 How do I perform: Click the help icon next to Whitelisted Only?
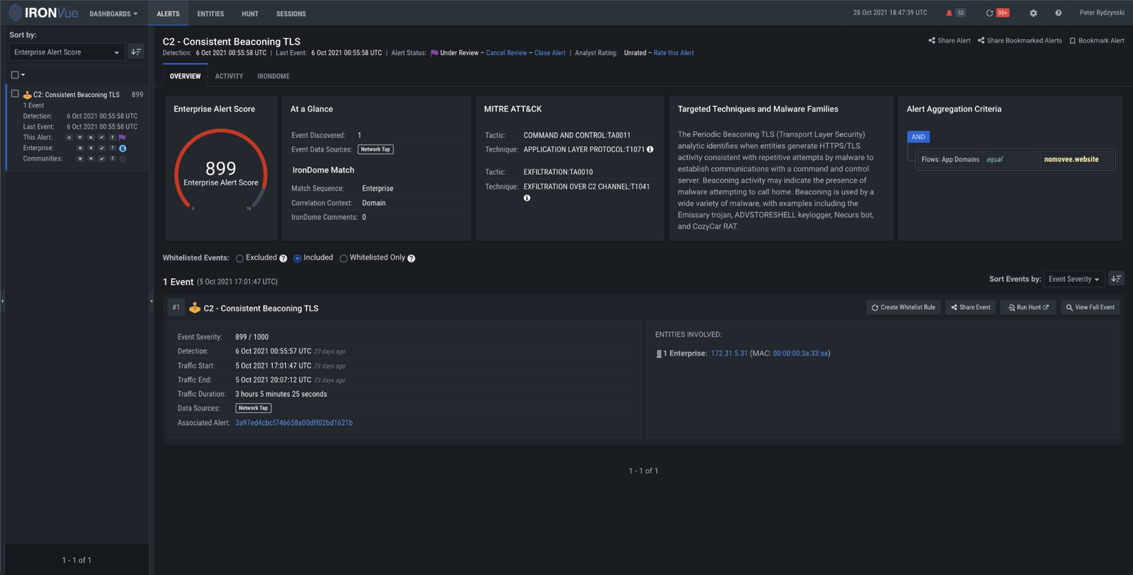click(411, 258)
